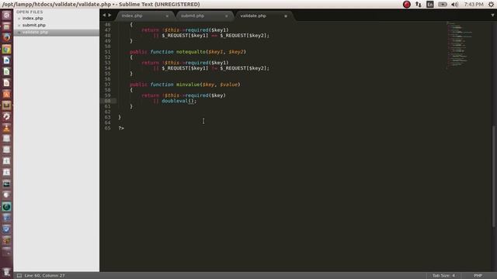
Task: Click the $value parameter in minvalue
Action: (x=228, y=84)
